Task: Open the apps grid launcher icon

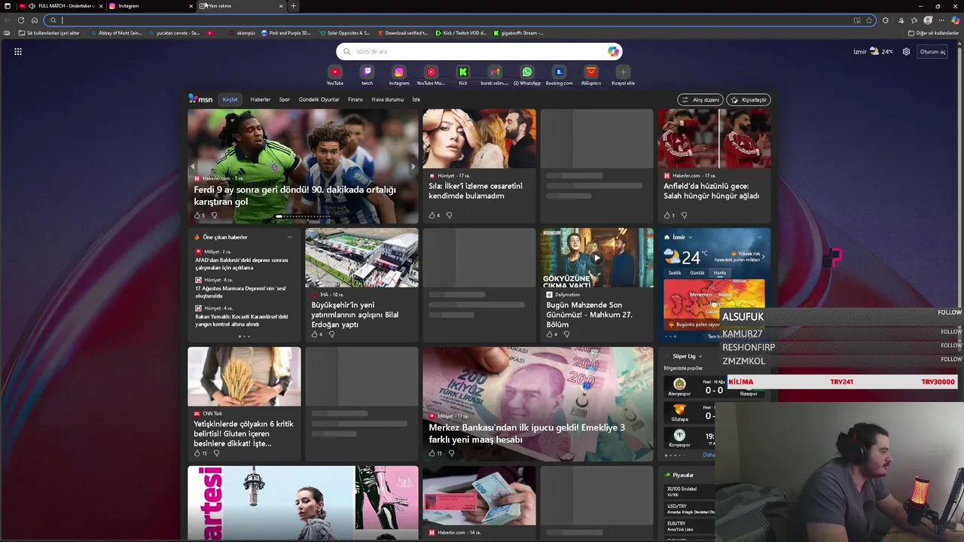Action: point(18,51)
